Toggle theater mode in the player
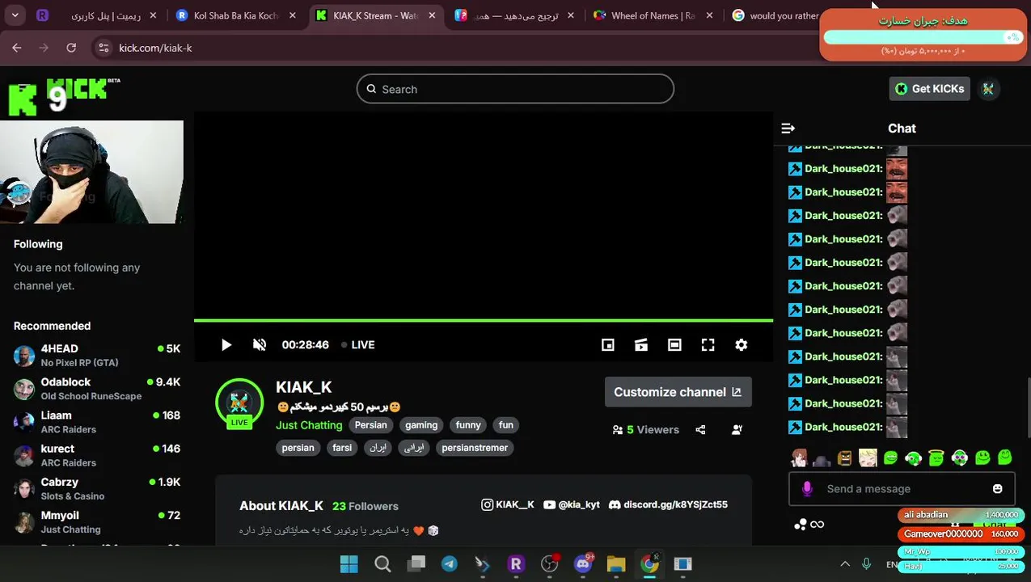Screen dimensions: 1031x582 [674, 345]
